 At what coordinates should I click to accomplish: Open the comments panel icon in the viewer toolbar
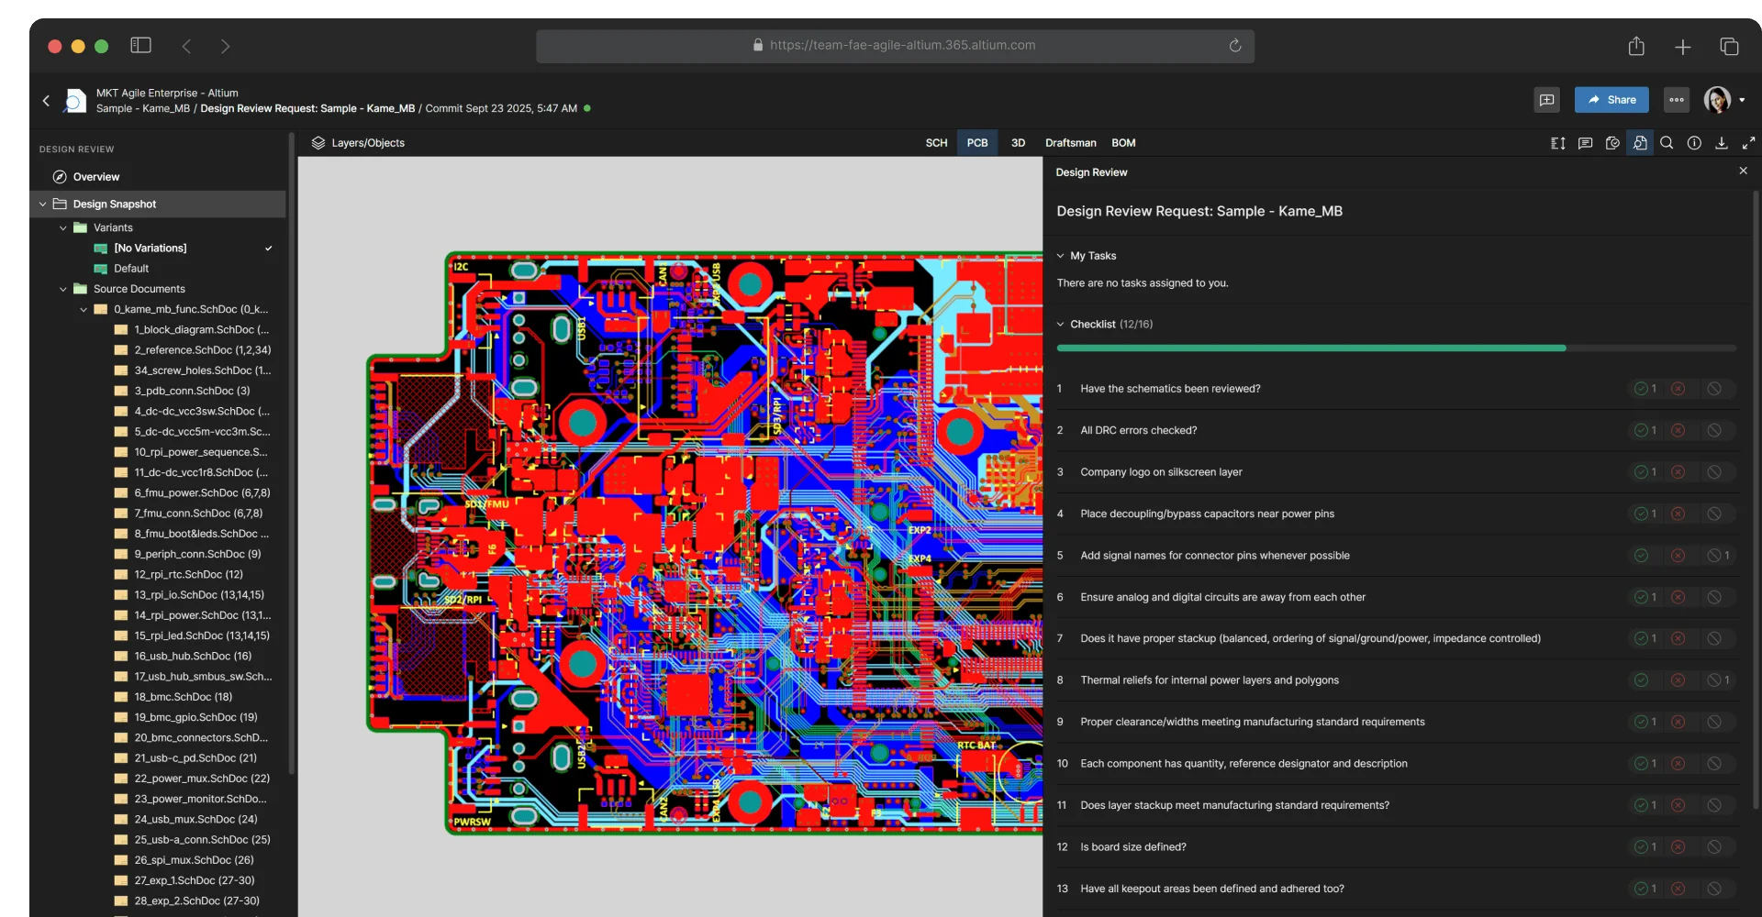[x=1585, y=143]
